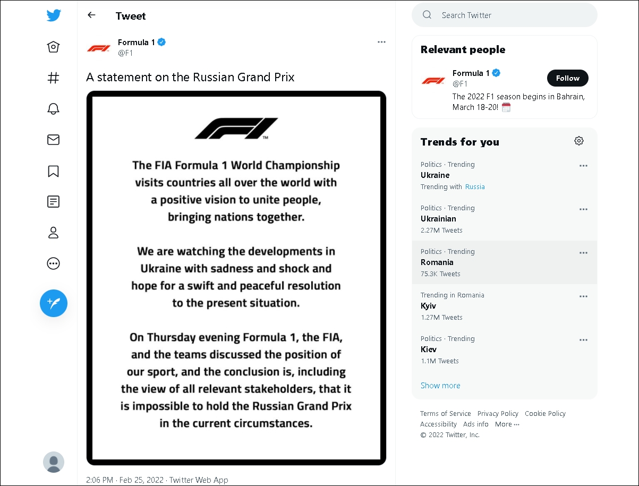Open options for Romania trend
The image size is (639, 486).
[583, 253]
